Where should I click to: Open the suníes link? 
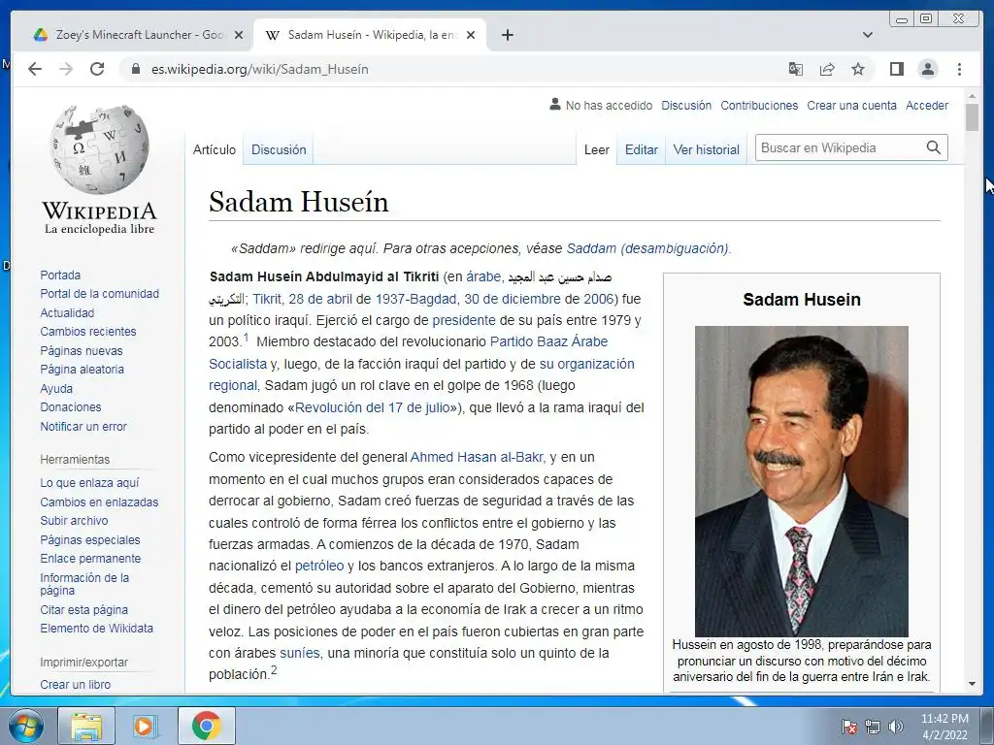tap(299, 653)
